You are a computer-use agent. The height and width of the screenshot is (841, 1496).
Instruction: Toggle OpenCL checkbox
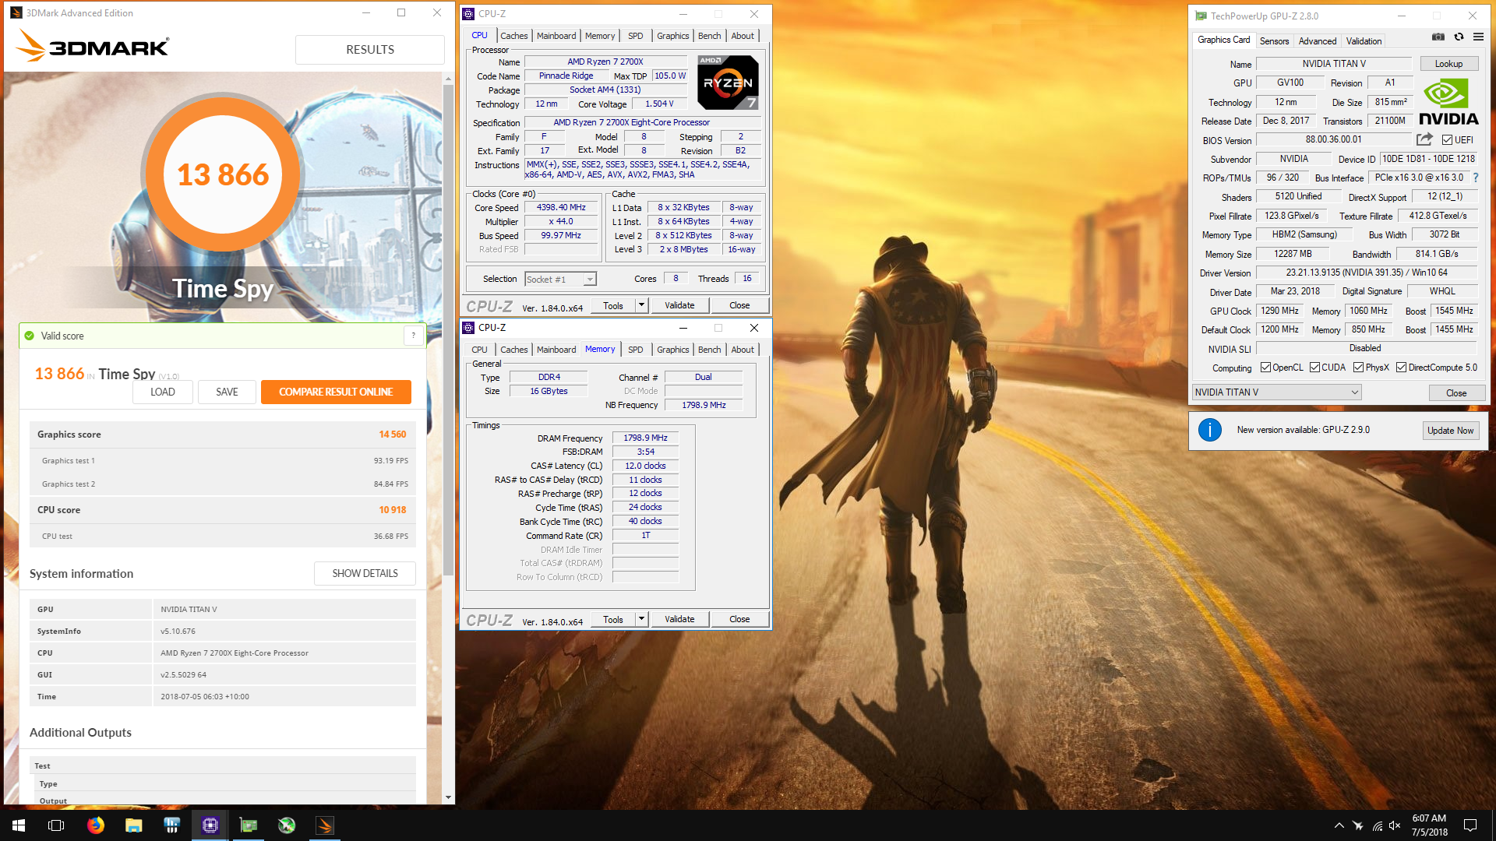(1265, 368)
